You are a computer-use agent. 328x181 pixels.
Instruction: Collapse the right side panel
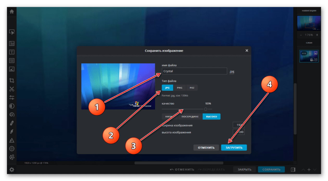pyautogui.click(x=293, y=170)
